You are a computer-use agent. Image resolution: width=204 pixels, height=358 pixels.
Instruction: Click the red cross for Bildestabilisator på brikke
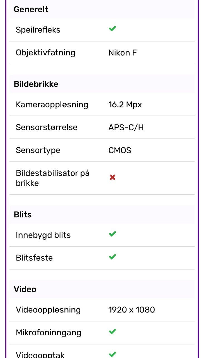click(x=112, y=177)
